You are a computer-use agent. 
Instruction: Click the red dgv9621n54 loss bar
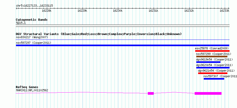213,73
